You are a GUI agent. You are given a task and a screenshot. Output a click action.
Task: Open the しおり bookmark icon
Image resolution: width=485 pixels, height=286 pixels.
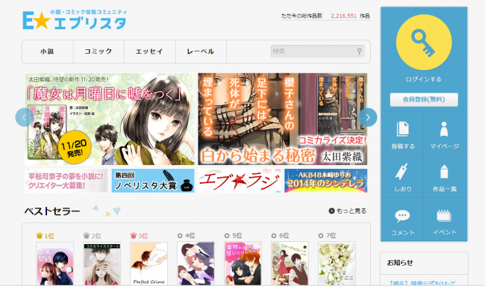pyautogui.click(x=401, y=171)
